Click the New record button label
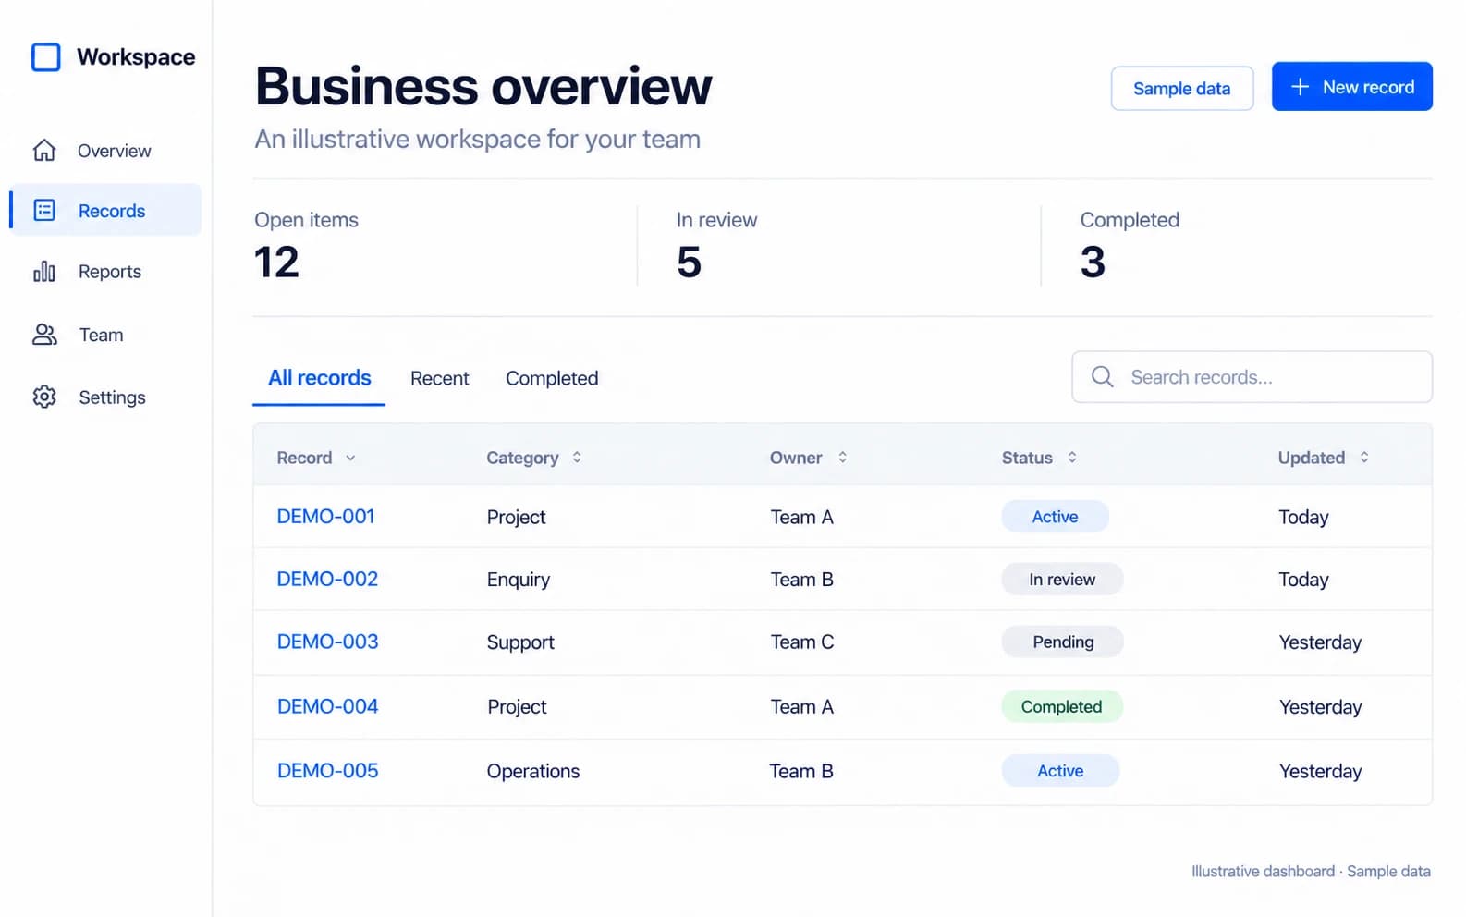Viewport: 1466px width, 917px height. click(x=1368, y=87)
